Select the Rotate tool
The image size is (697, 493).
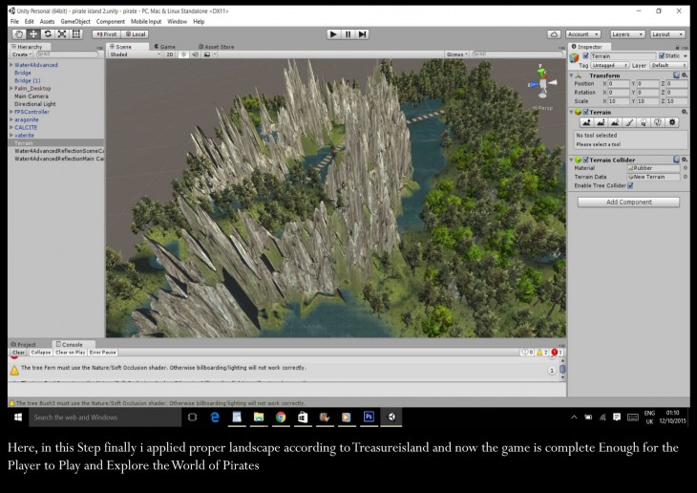[x=48, y=33]
